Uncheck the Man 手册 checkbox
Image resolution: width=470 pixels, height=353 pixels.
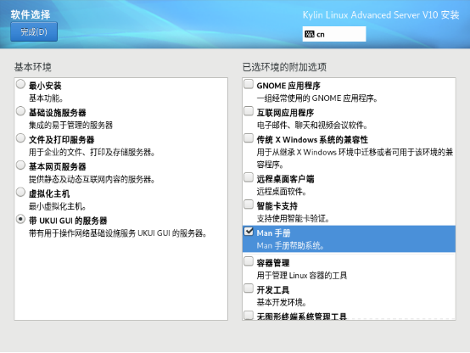tap(249, 232)
